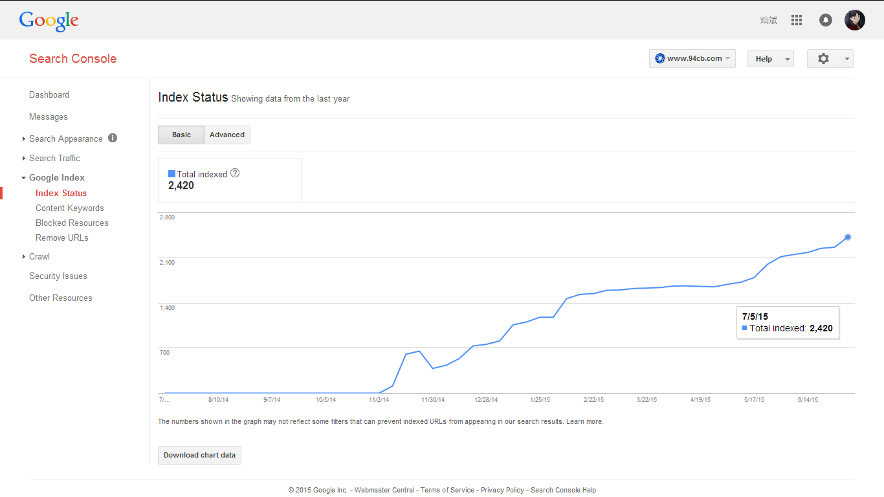The height and width of the screenshot is (497, 884).
Task: Open the notifications bell
Action: click(x=826, y=20)
